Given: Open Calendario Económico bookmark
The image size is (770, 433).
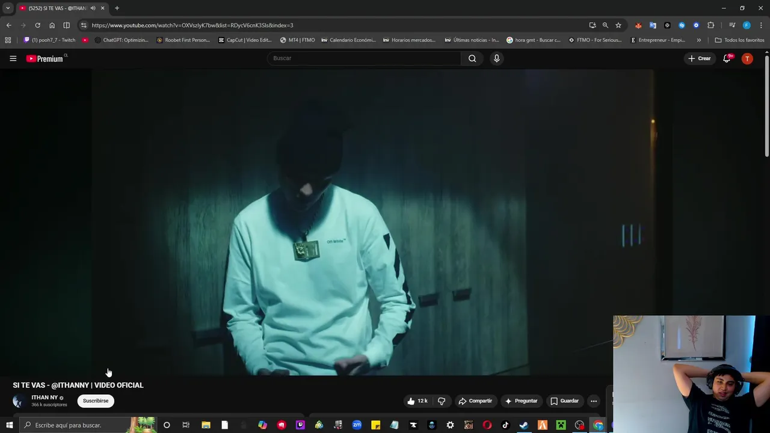Looking at the screenshot, I should point(348,40).
